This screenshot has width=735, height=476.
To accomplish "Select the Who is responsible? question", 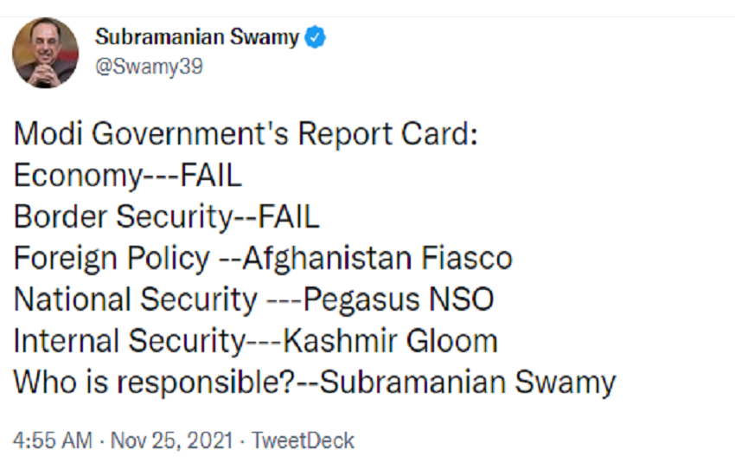I will point(154,383).
